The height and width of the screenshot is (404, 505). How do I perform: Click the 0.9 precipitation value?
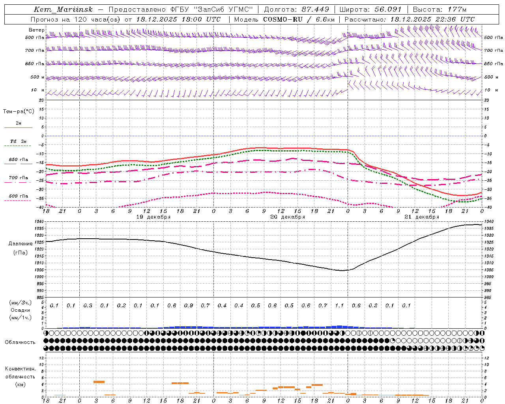[189, 306]
